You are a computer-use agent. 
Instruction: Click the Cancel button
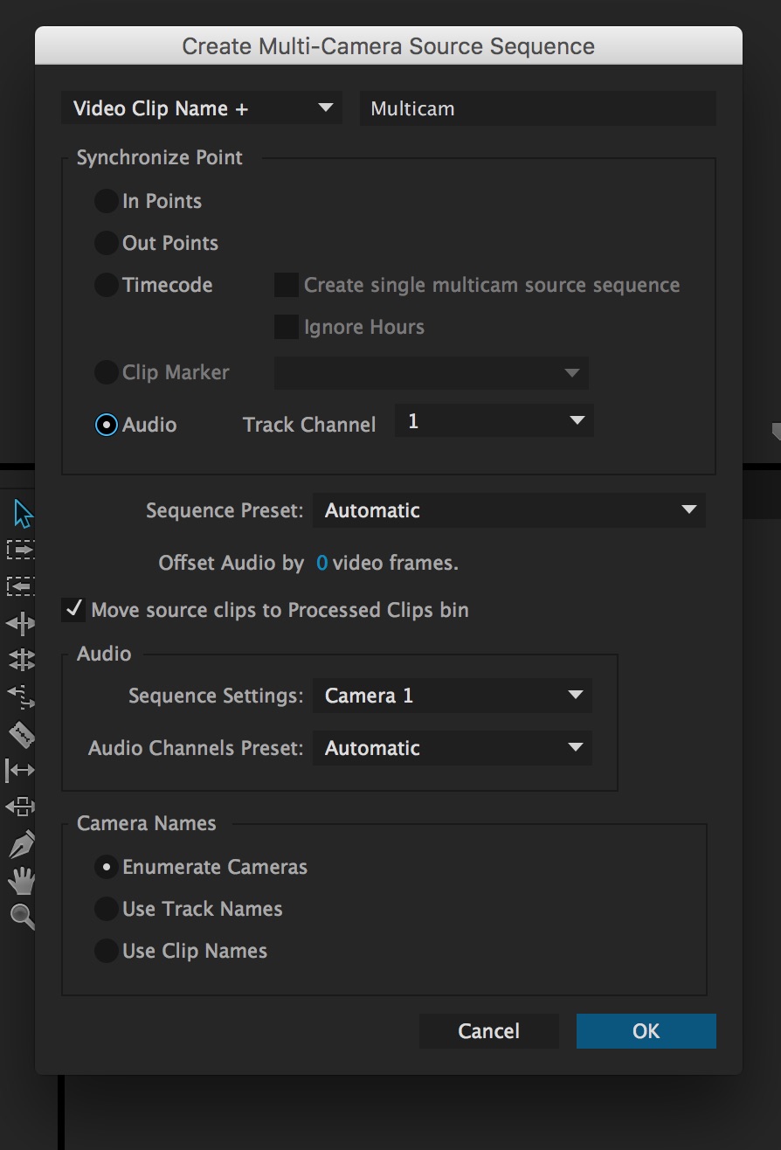pos(489,1031)
